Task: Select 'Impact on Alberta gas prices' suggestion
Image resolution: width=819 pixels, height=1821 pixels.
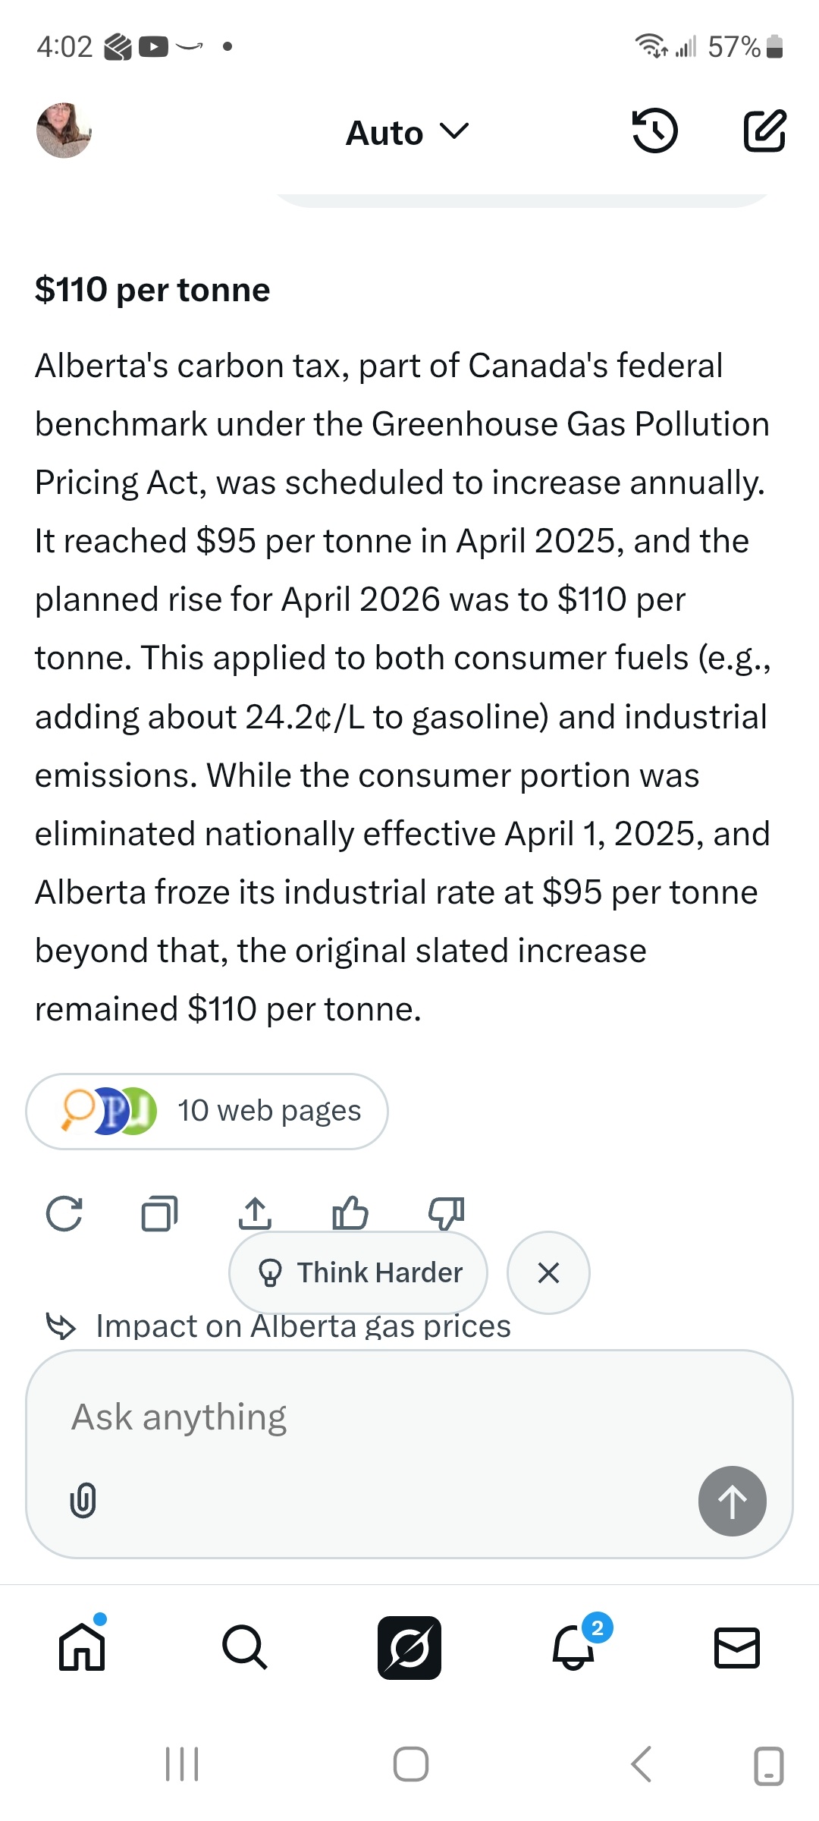Action: [303, 1328]
